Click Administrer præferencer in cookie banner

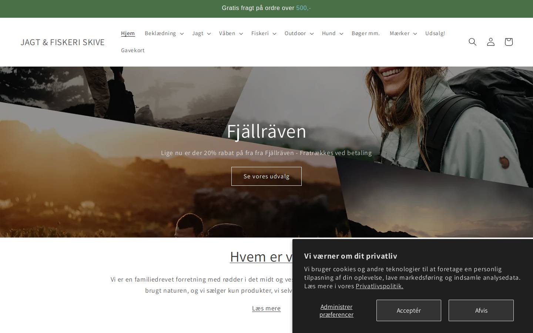[336, 310]
